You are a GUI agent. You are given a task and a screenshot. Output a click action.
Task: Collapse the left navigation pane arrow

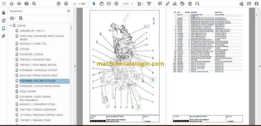point(75,66)
